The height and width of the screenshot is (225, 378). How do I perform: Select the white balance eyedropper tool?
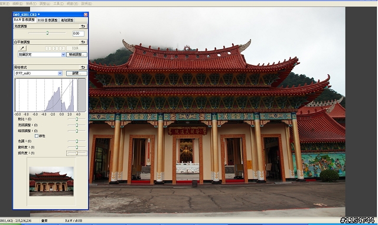click(22, 48)
